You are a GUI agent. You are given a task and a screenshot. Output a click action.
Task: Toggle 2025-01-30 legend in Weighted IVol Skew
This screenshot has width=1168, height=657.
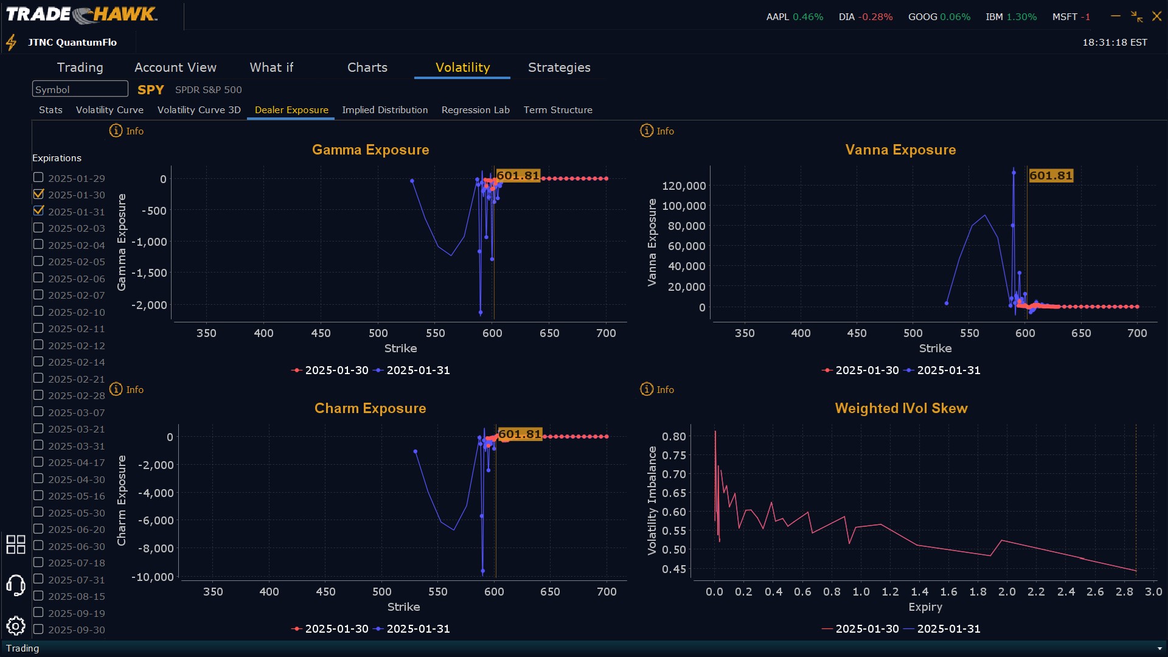[x=860, y=629]
